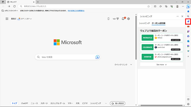This screenshot has width=191, height=107.
Task: Click the sidebar search magnifier icon
Action: click(188, 16)
